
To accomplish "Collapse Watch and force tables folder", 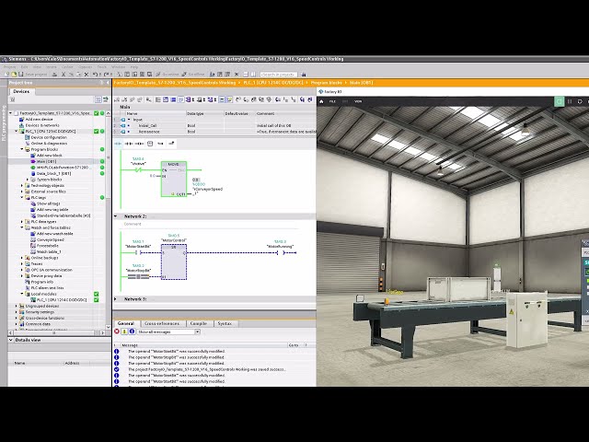I will (x=22, y=227).
